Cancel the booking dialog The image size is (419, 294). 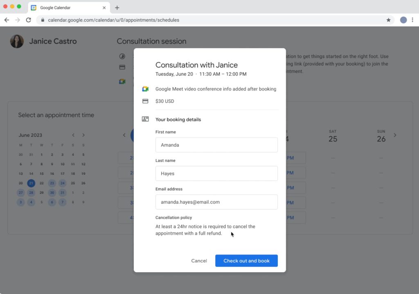[199, 260]
